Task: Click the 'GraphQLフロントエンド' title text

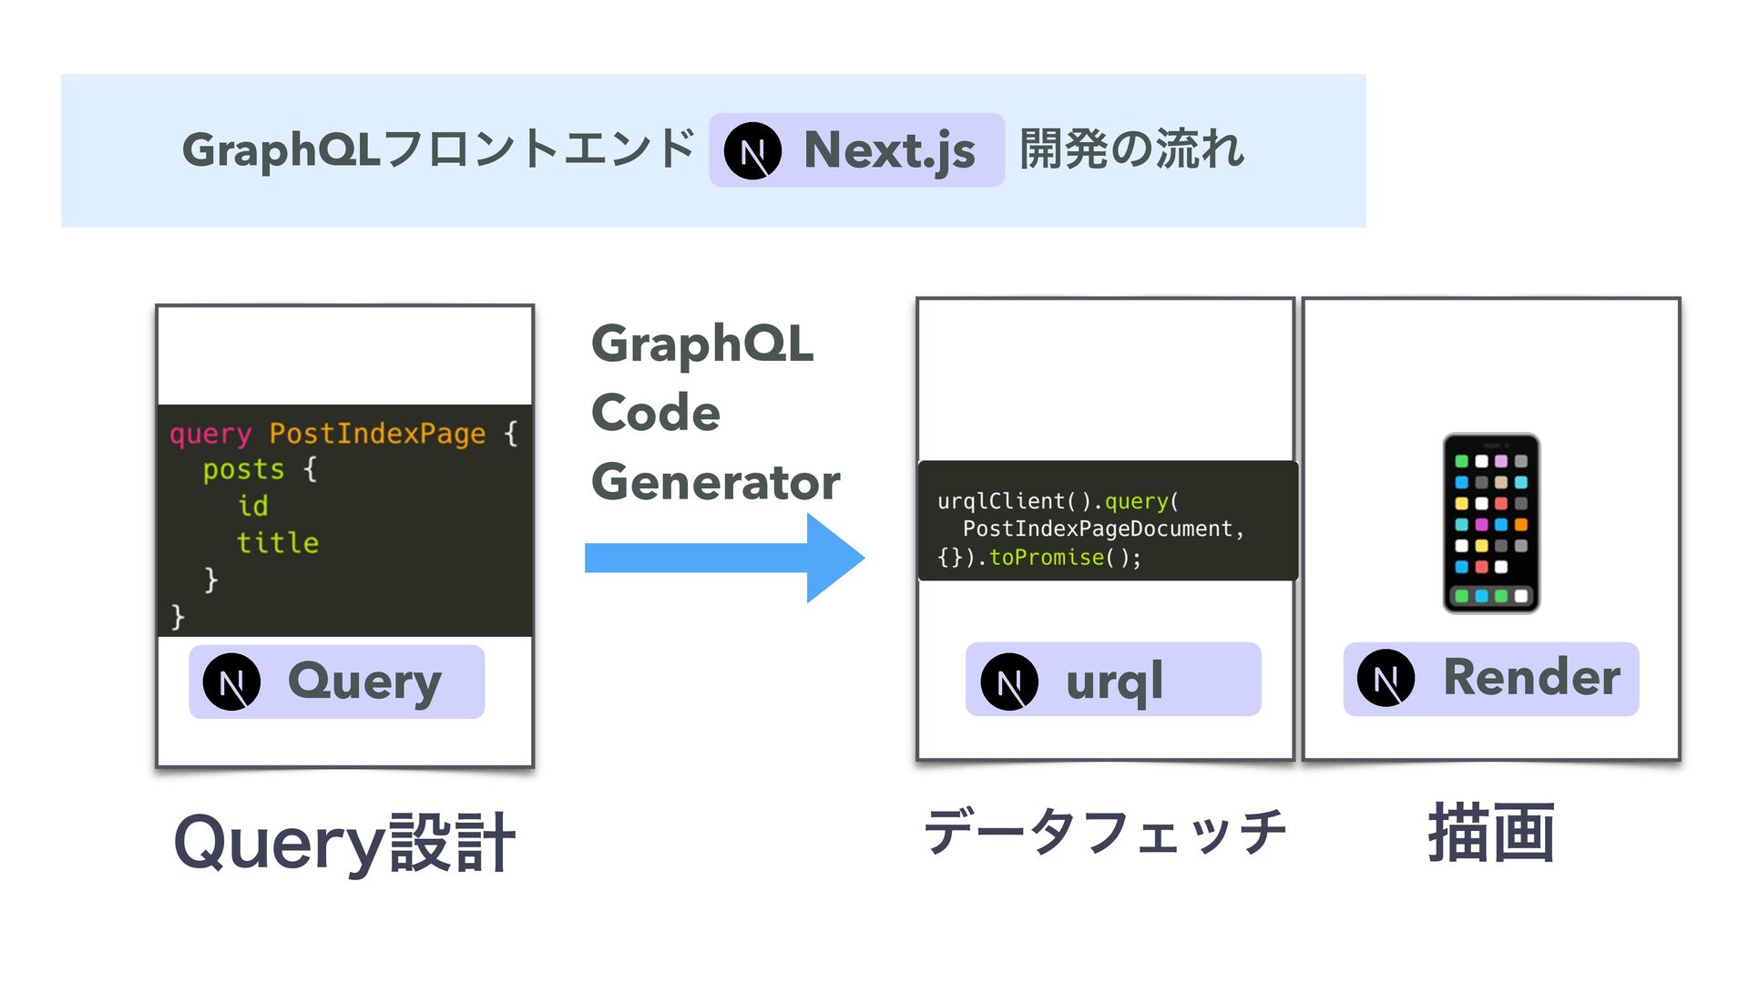Action: pos(439,149)
